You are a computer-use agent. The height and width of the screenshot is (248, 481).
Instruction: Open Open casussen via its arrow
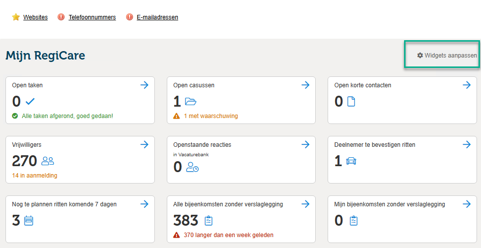[306, 85]
